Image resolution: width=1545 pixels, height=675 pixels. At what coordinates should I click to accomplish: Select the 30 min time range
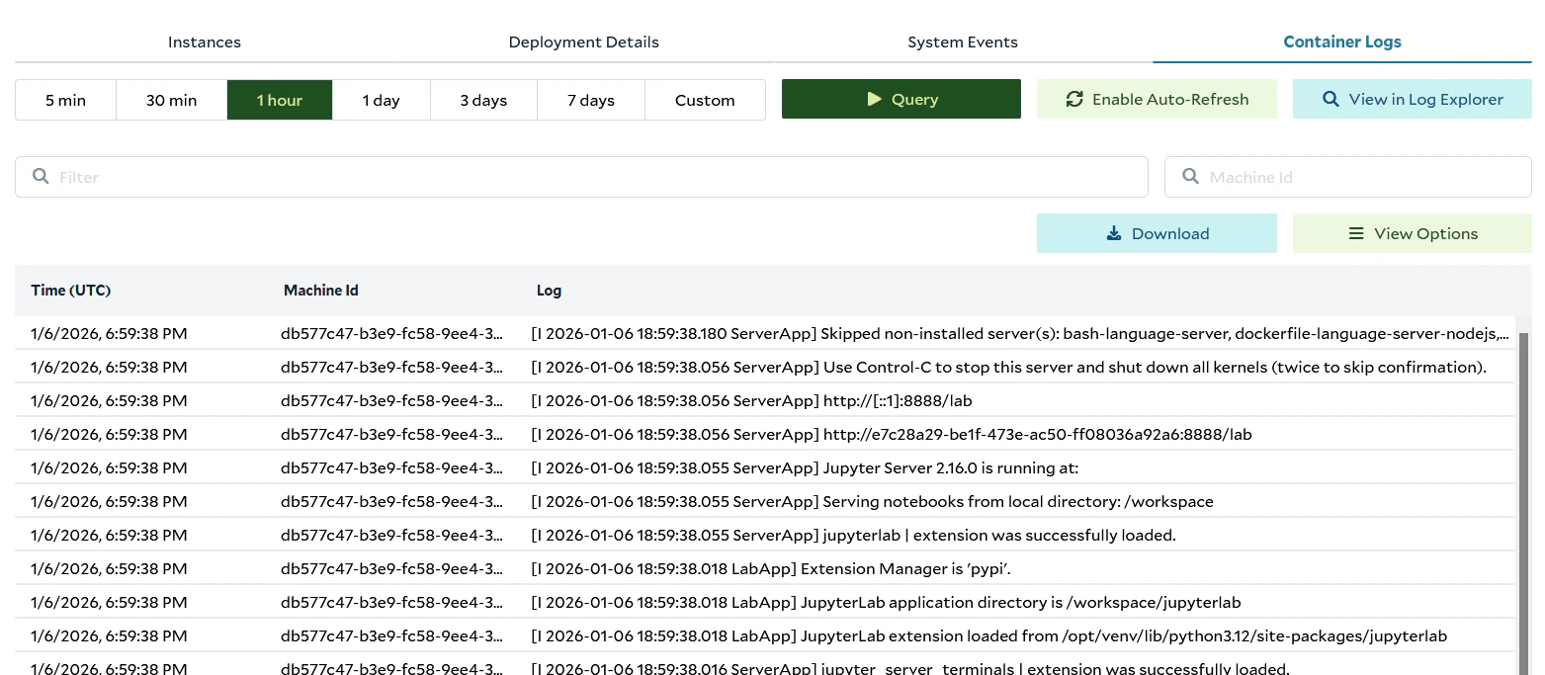(x=171, y=100)
